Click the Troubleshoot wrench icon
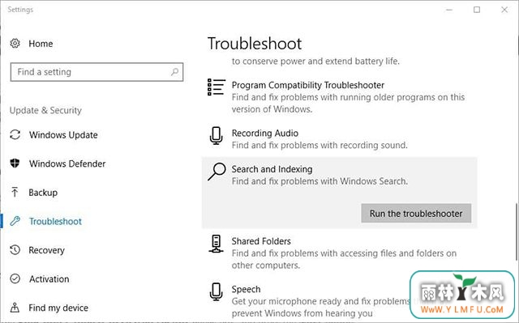519x323 pixels. [15, 221]
